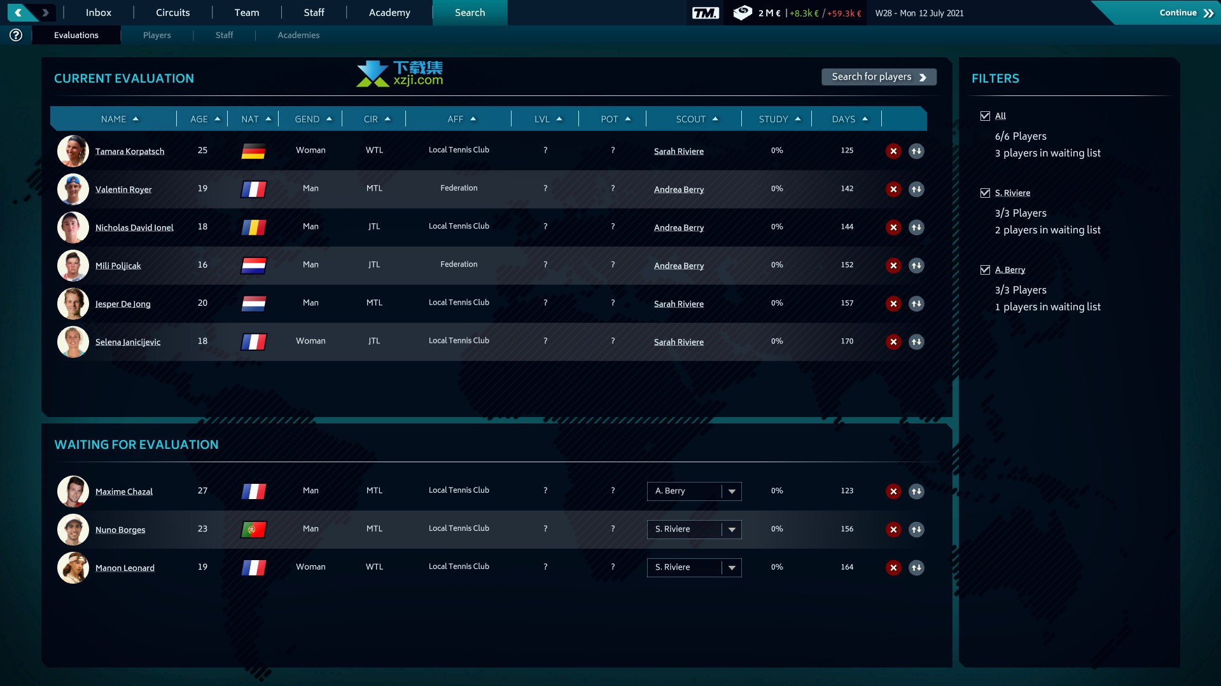Open the Staff main menu
Image resolution: width=1221 pixels, height=686 pixels.
pyautogui.click(x=314, y=12)
